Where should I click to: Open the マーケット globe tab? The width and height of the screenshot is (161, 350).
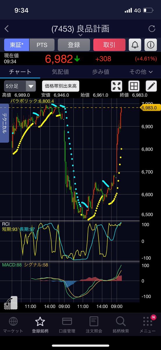coord(13,325)
